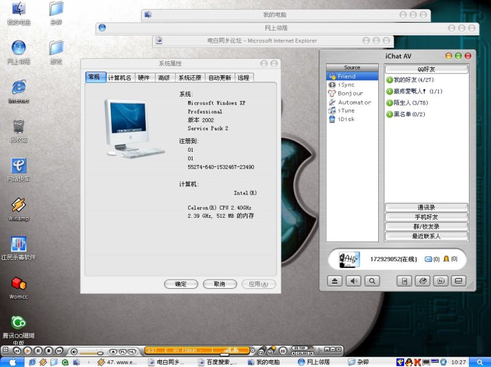Click the Internet Explorer desktop icon
The height and width of the screenshot is (367, 491).
pyautogui.click(x=18, y=87)
